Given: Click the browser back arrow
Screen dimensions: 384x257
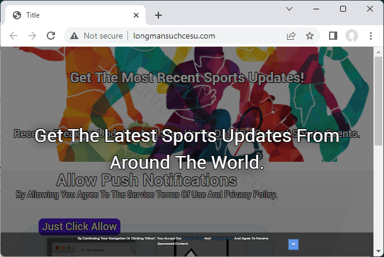Looking at the screenshot, I should 13,36.
